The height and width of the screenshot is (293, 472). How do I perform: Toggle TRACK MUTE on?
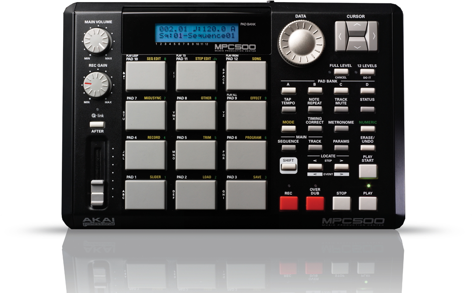point(341,109)
